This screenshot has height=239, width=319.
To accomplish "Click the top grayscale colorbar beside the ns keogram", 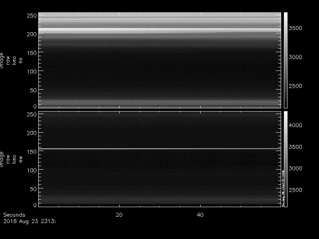I will pyautogui.click(x=286, y=60).
